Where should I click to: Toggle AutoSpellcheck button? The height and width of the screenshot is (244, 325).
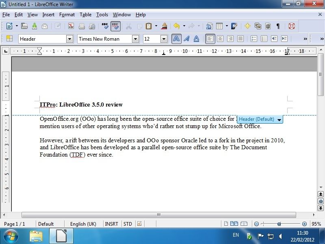click(x=115, y=26)
